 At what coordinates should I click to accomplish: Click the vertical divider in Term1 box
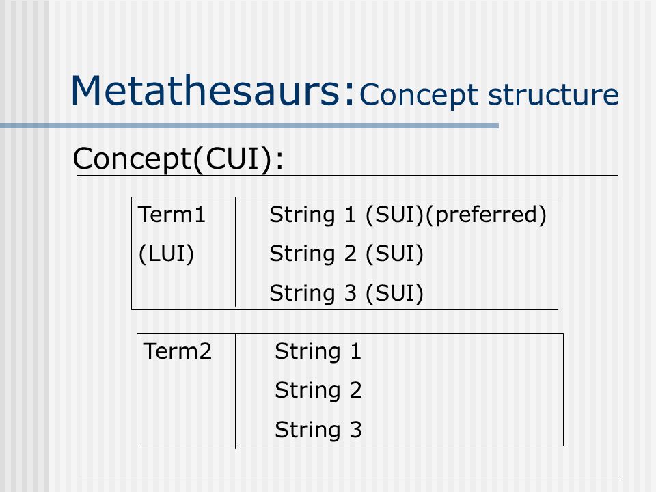[236, 252]
